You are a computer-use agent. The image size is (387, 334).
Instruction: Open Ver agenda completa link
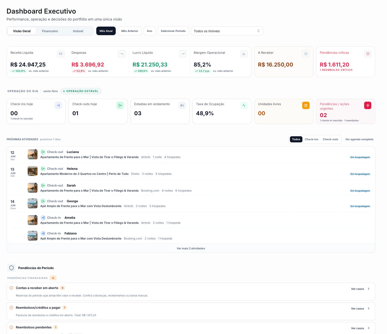(359, 139)
